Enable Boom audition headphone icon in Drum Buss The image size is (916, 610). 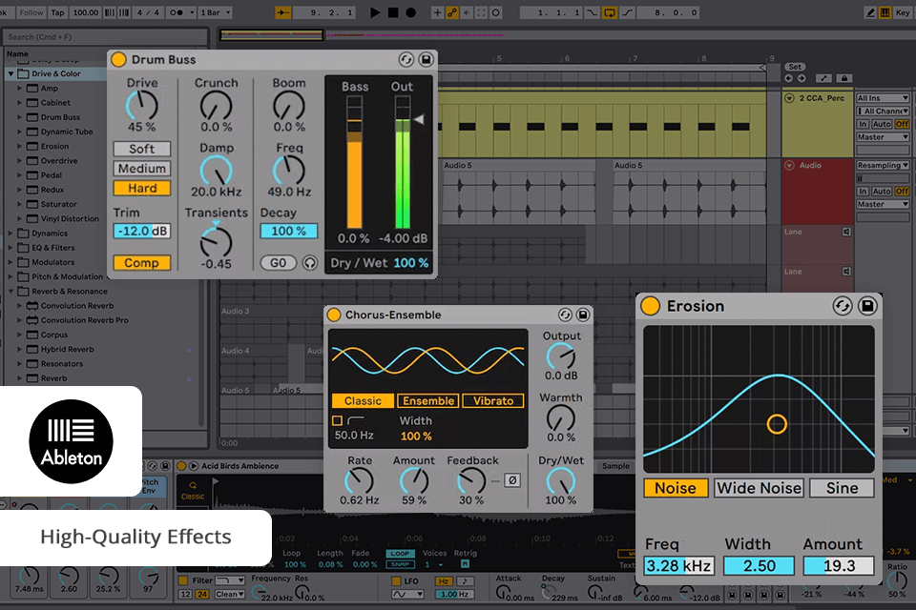309,263
